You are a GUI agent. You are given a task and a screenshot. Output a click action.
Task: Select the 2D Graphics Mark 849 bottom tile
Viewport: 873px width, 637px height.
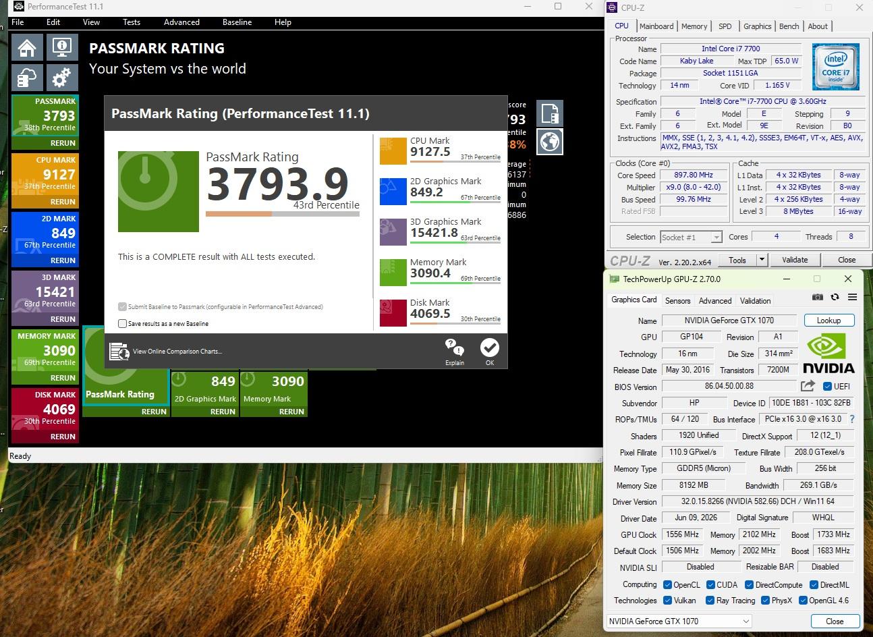205,393
